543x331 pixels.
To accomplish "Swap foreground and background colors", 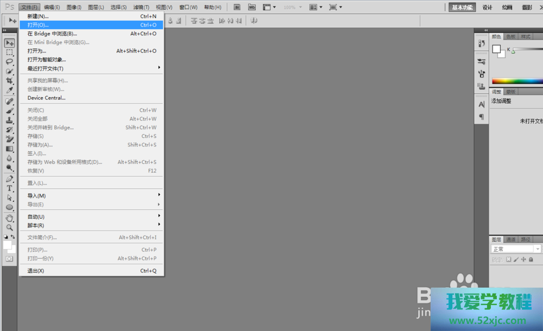I will (x=13, y=237).
